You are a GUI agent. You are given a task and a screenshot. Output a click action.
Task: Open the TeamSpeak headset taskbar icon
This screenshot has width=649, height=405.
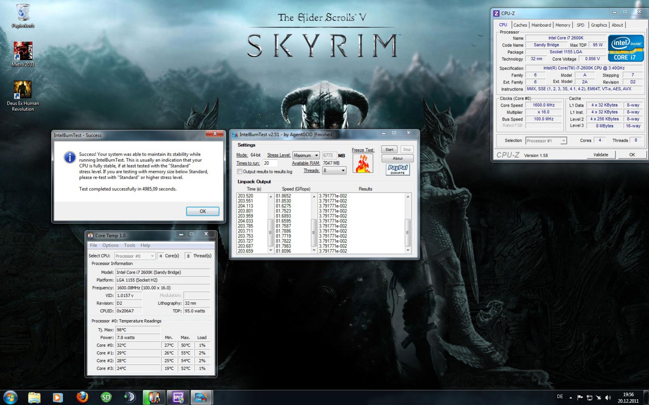tap(130, 397)
